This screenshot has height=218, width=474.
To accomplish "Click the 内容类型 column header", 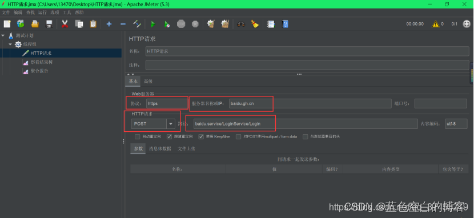I will [x=391, y=169].
